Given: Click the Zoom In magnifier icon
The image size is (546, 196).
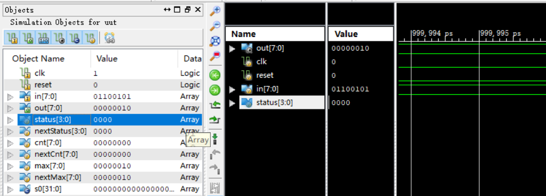Looking at the screenshot, I should pos(216,10).
